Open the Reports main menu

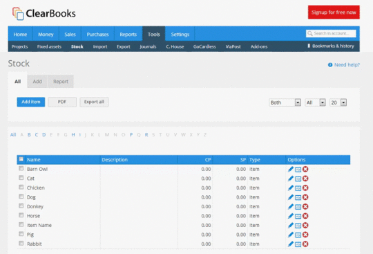click(x=128, y=35)
